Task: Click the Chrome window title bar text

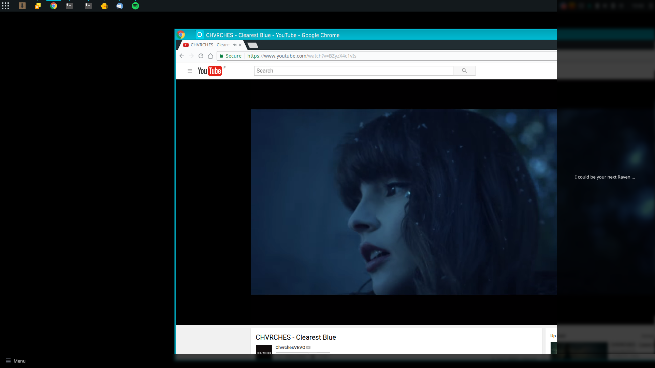Action: tap(273, 35)
